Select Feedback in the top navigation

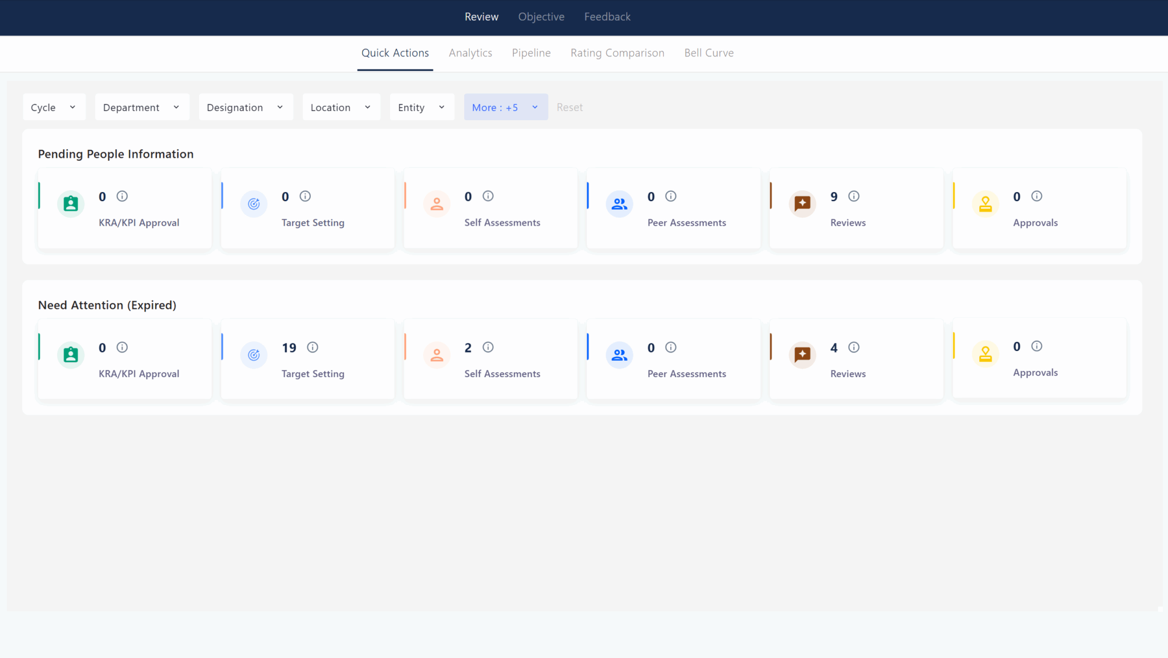point(607,17)
